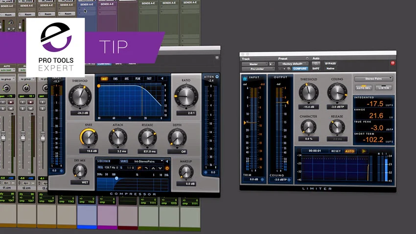416x234 pixels.
Task: Click the Limiter Ceiling knob
Action: coord(337,93)
